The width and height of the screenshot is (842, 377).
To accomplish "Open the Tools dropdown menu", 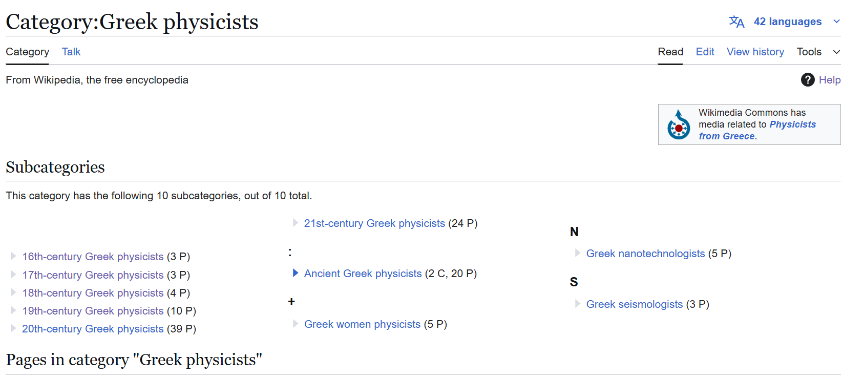I will (x=818, y=52).
